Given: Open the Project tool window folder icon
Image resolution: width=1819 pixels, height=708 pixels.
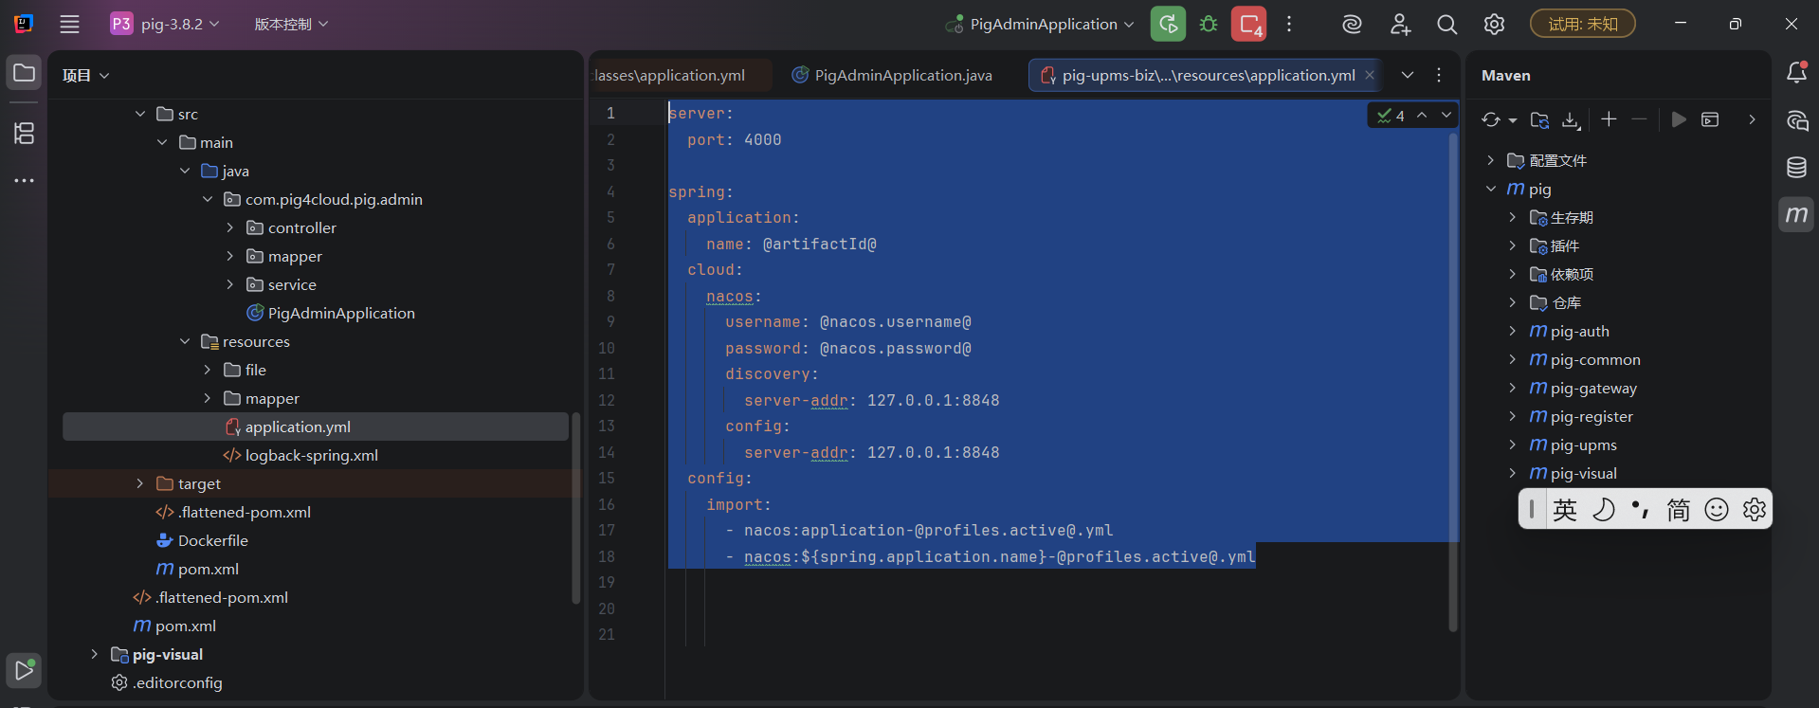Looking at the screenshot, I should pos(24,73).
